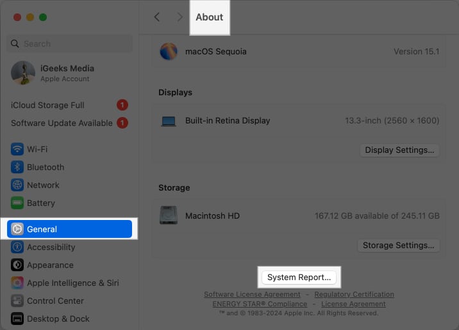
Task: Click the Macintosh HD drive icon
Action: pyautogui.click(x=169, y=216)
